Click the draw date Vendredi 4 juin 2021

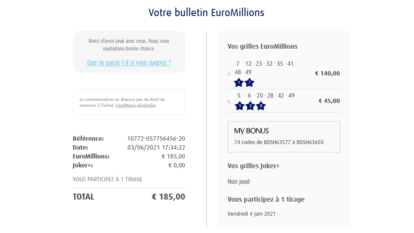(x=252, y=214)
